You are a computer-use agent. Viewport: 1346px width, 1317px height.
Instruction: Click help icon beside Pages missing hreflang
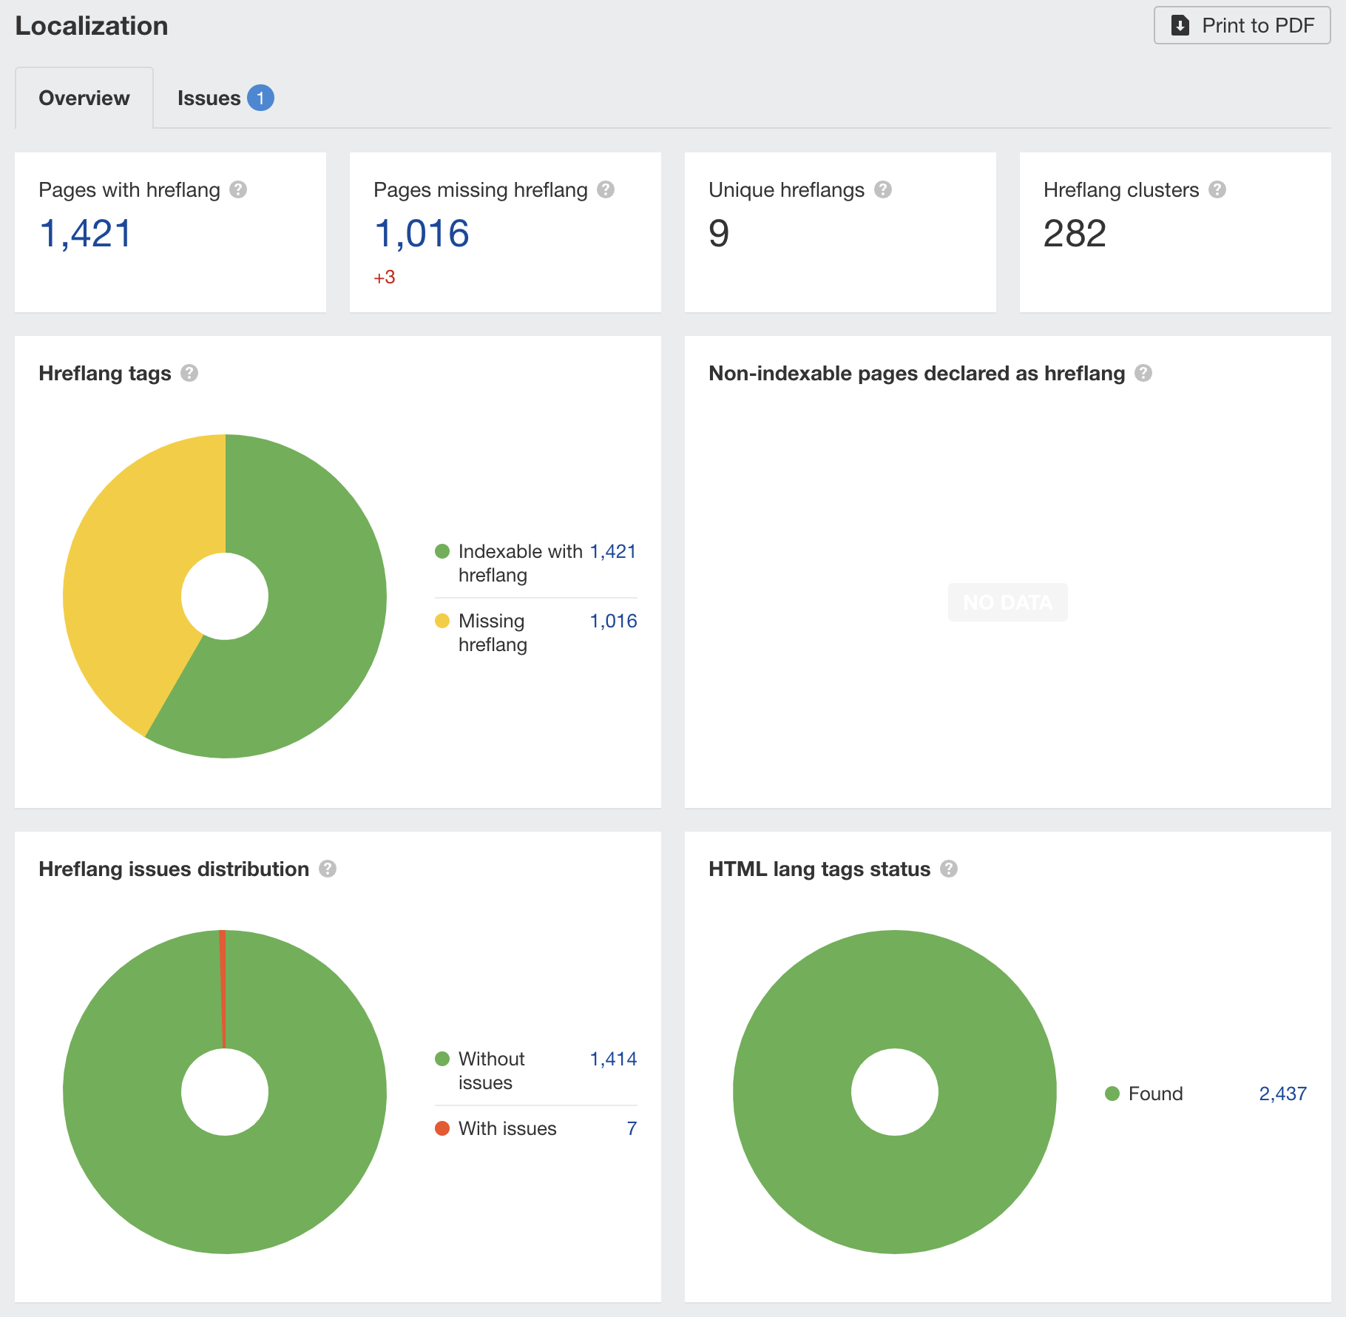606,190
